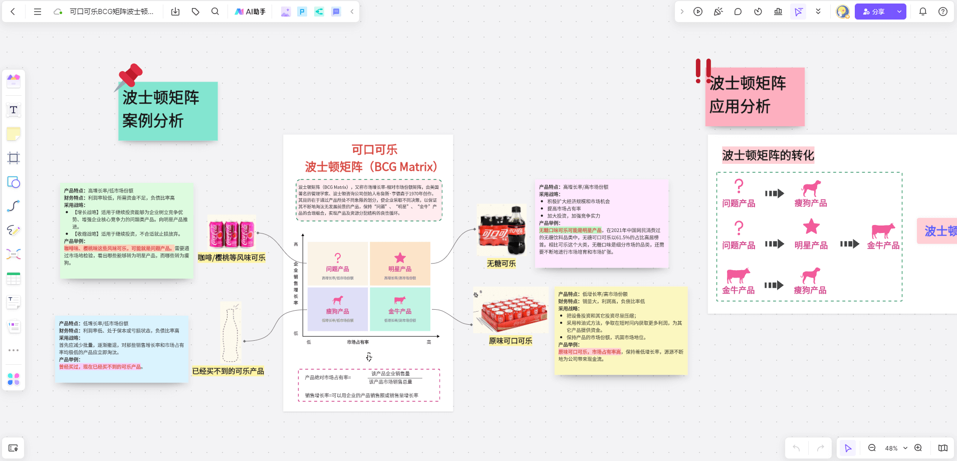Select the 原味可口可乐 cans image

(511, 310)
